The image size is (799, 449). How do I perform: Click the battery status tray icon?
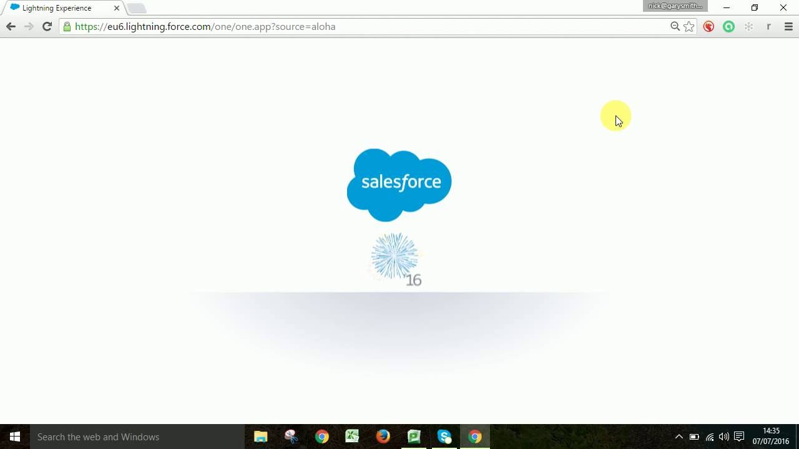coord(694,437)
